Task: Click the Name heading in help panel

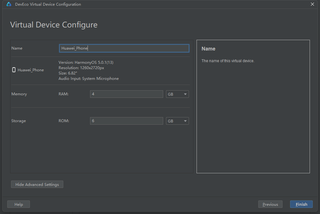Action: [x=209, y=49]
